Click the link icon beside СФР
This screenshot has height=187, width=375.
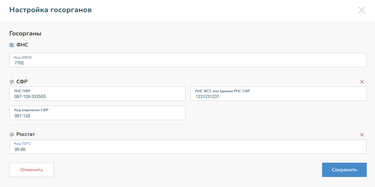pos(11,82)
